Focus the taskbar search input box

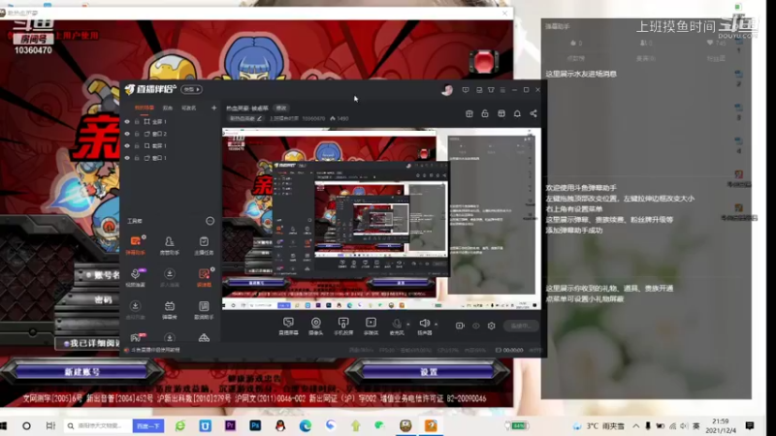[98, 425]
